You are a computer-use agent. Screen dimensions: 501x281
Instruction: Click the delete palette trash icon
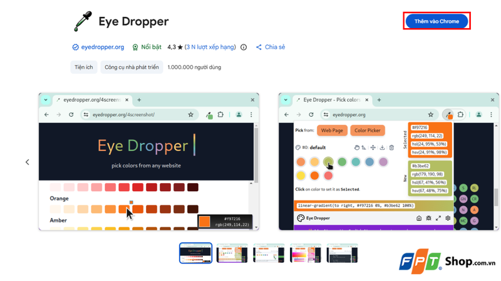(391, 147)
